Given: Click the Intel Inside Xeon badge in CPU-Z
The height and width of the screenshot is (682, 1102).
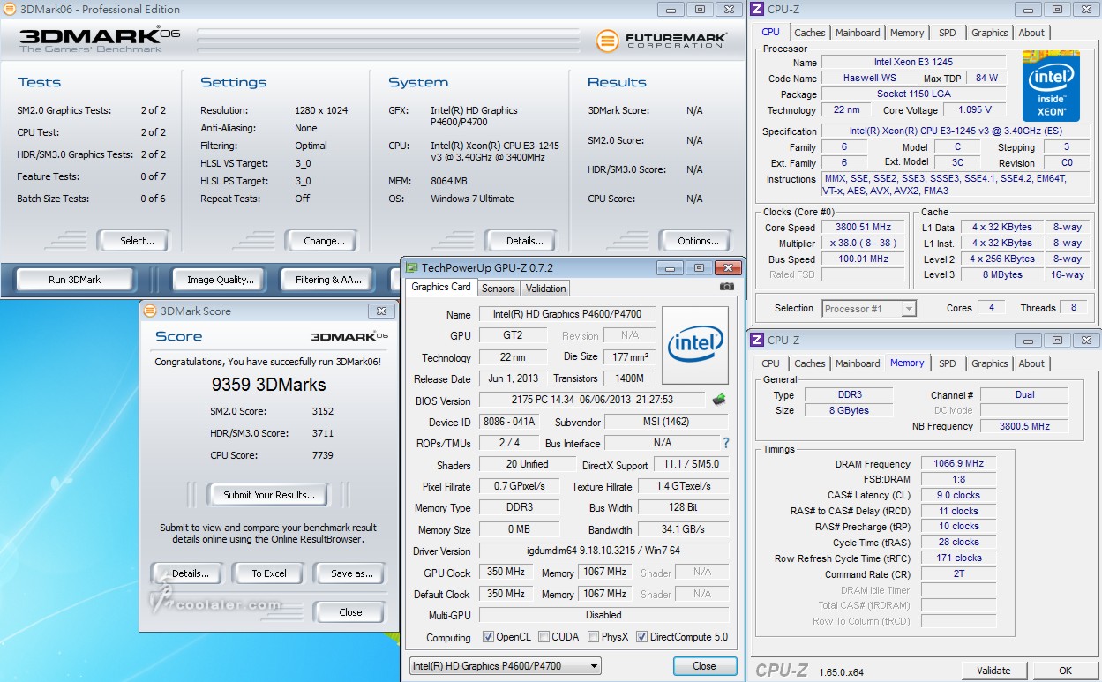Looking at the screenshot, I should 1051,86.
